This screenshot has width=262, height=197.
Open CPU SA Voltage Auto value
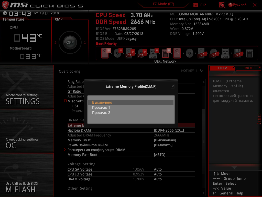click(x=158, y=169)
